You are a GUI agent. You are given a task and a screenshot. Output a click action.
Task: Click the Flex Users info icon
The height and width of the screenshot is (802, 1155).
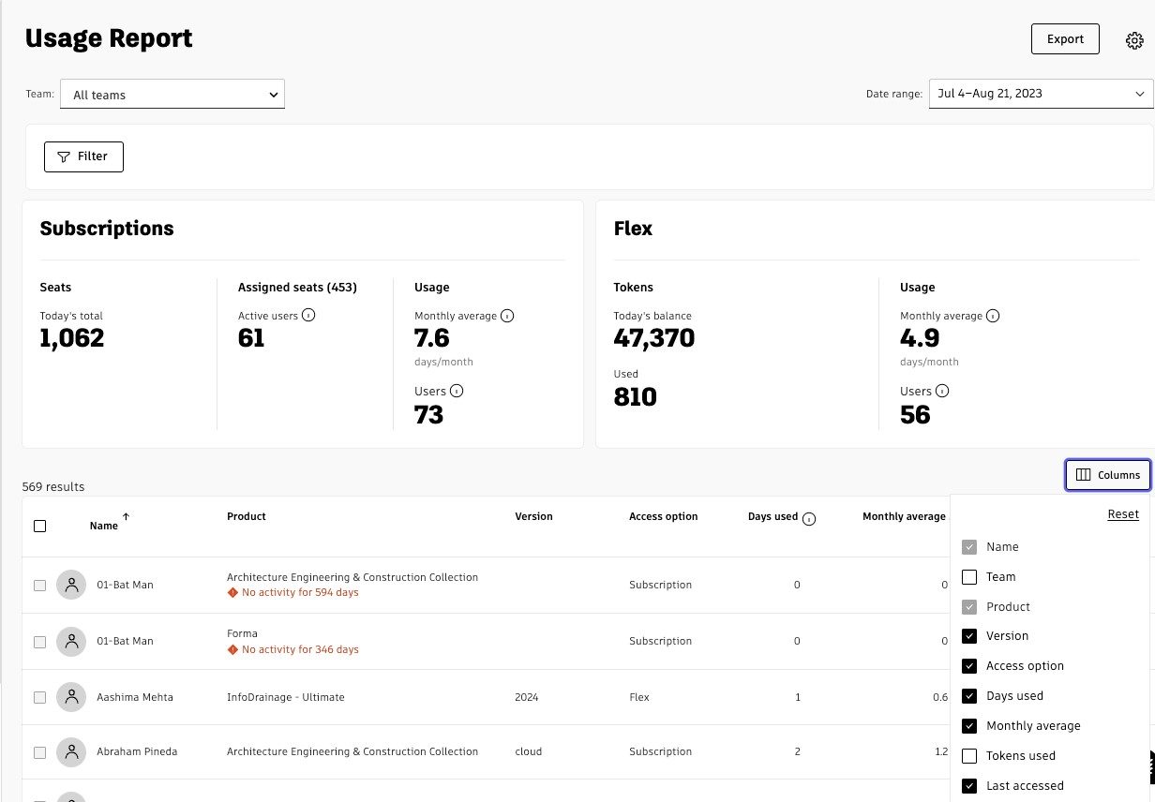[x=940, y=391]
